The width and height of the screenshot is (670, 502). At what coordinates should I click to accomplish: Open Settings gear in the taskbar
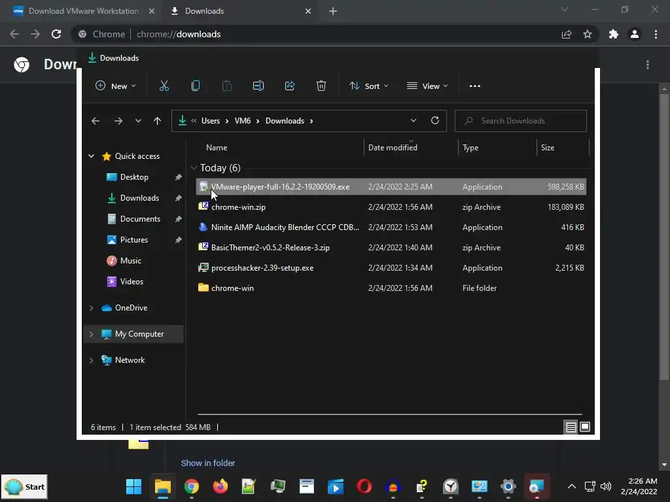pyautogui.click(x=508, y=486)
